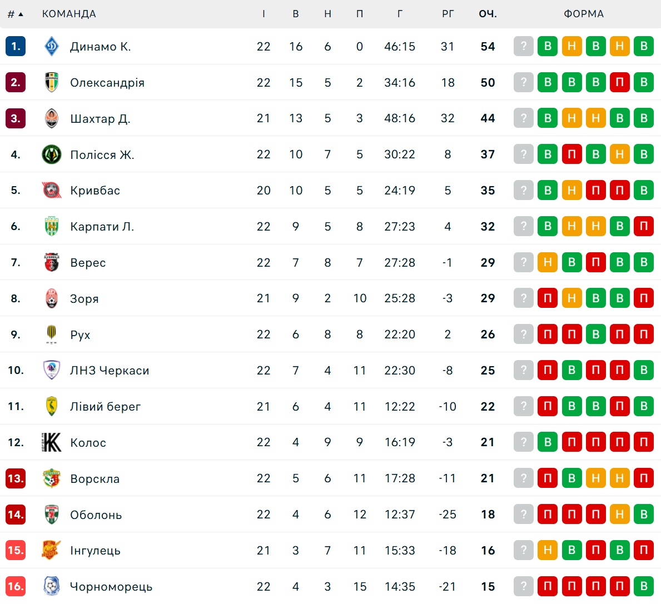Sort standings by ОЧ. points header
The image size is (661, 604).
point(488,14)
